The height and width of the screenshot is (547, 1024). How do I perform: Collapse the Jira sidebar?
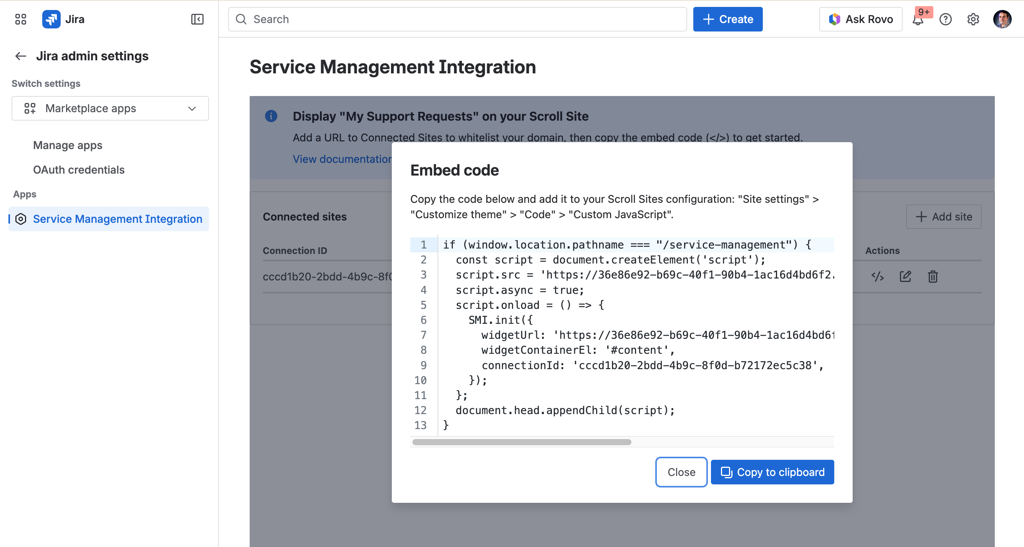click(x=197, y=19)
